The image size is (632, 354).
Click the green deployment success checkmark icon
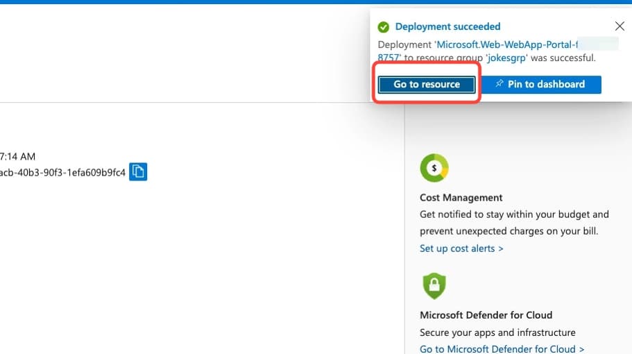tap(384, 27)
